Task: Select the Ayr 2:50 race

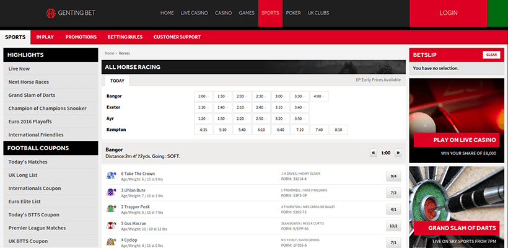Action: coord(261,118)
